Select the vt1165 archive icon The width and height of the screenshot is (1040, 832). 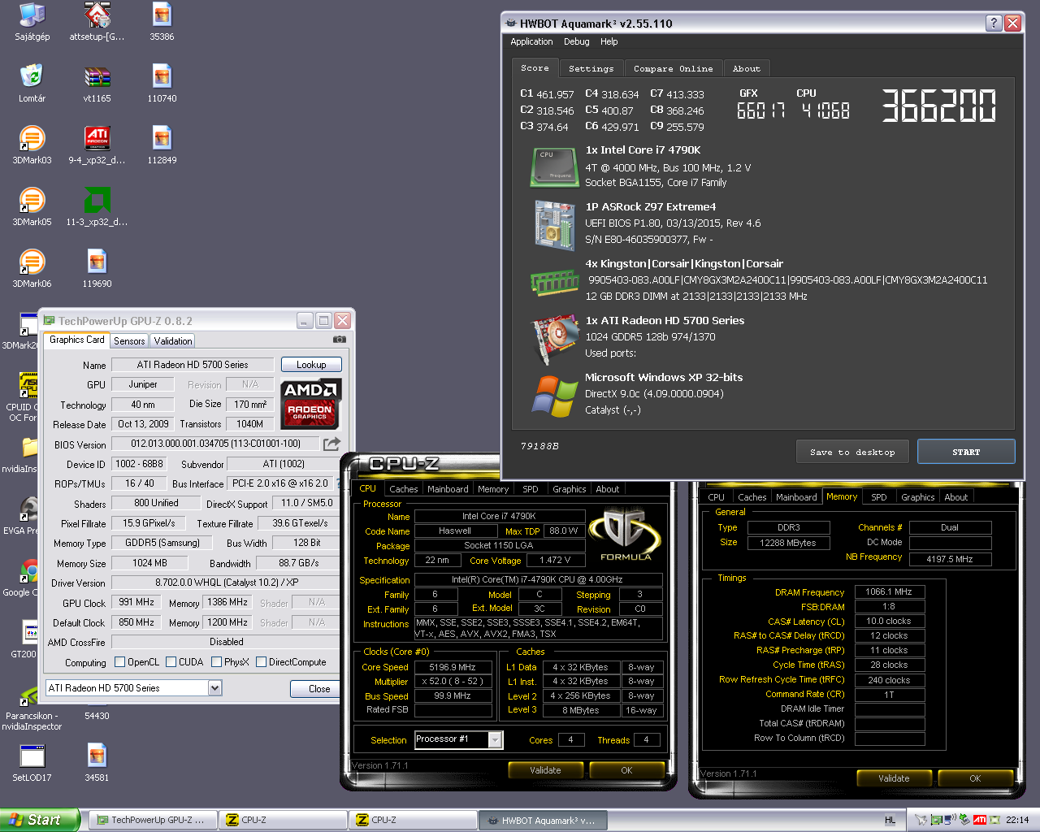click(97, 84)
